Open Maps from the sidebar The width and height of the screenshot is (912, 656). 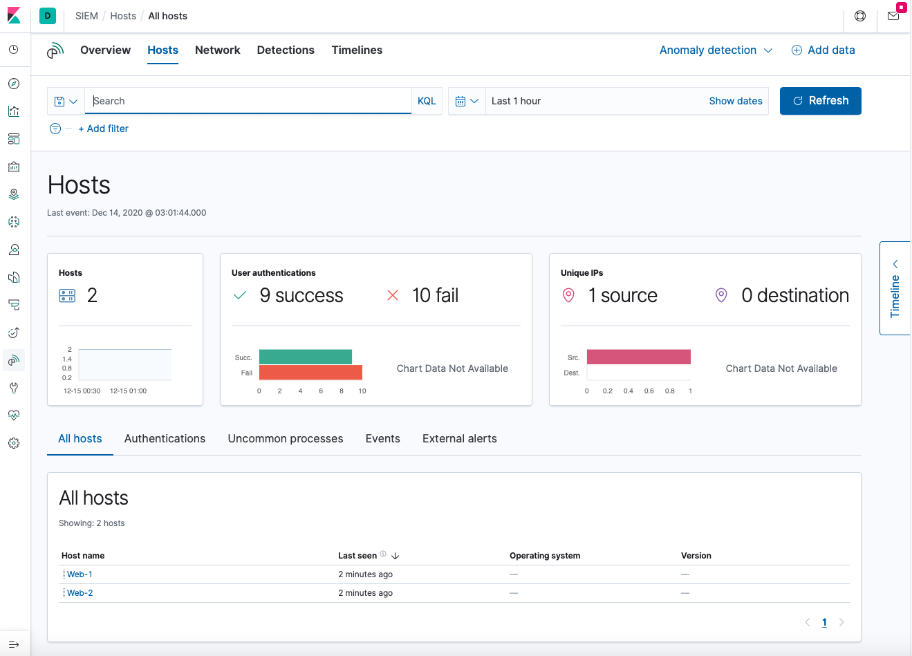click(x=14, y=194)
